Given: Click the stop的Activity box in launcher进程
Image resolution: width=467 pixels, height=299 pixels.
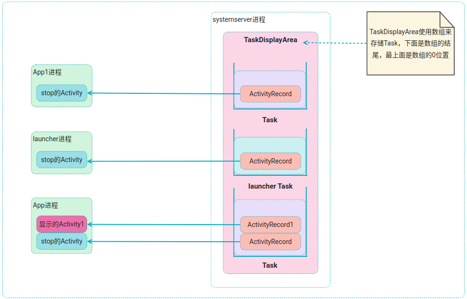Looking at the screenshot, I should click(62, 160).
